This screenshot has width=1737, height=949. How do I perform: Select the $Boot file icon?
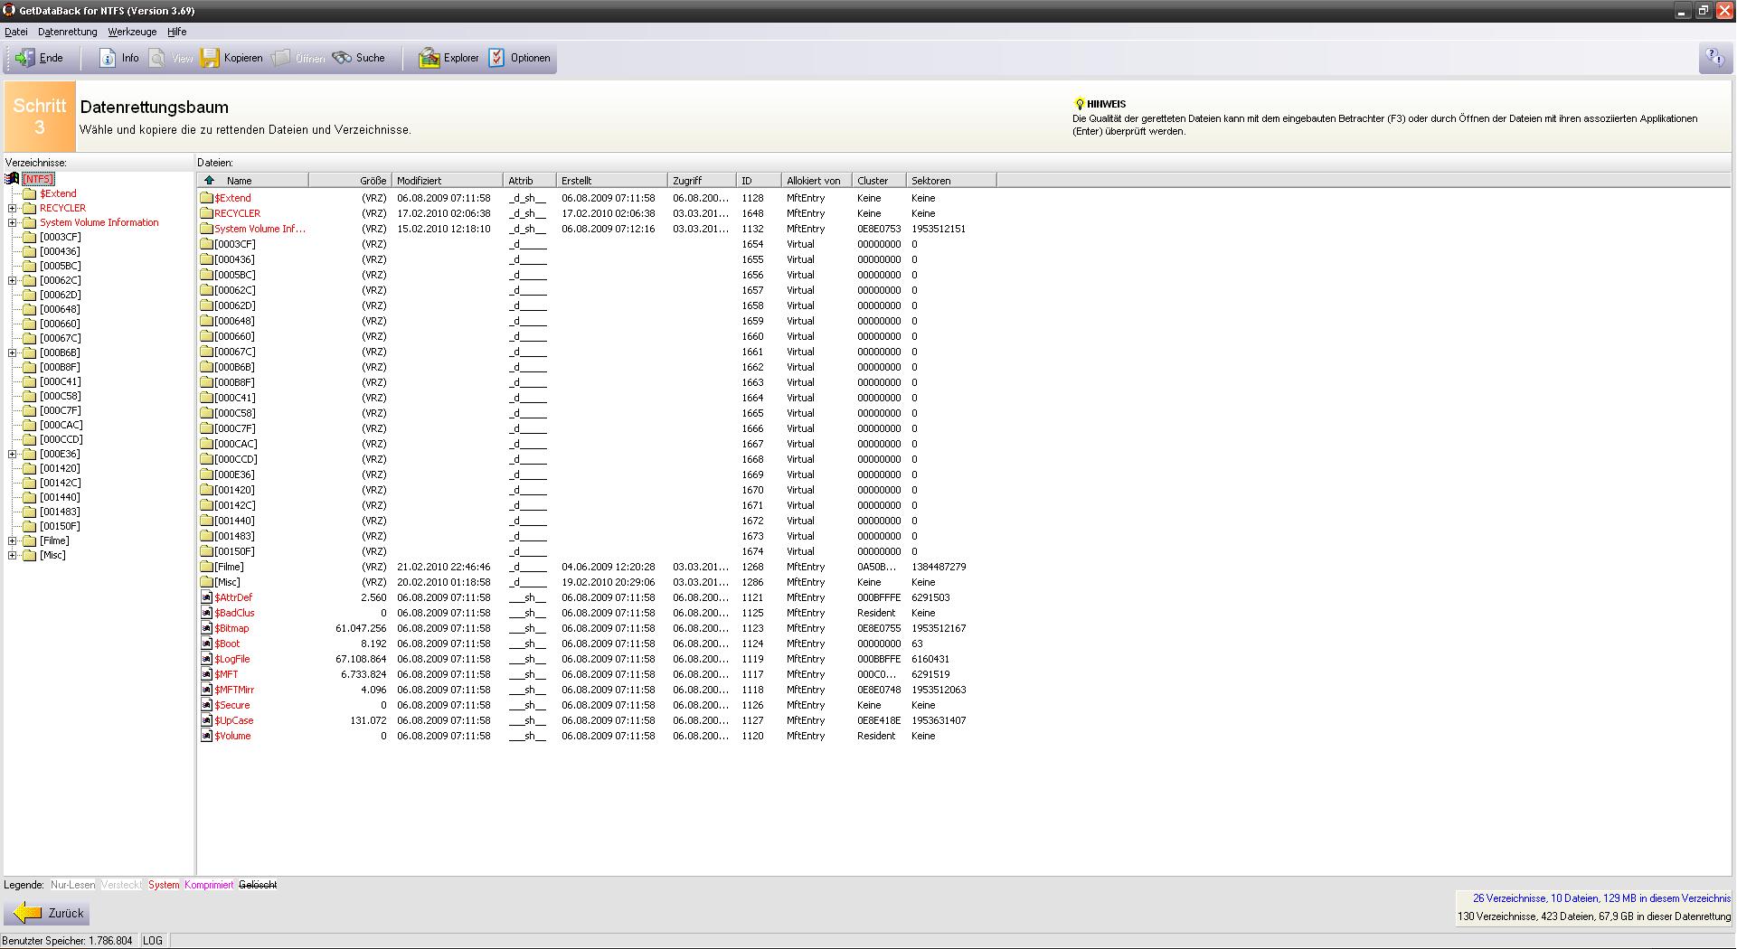coord(206,644)
